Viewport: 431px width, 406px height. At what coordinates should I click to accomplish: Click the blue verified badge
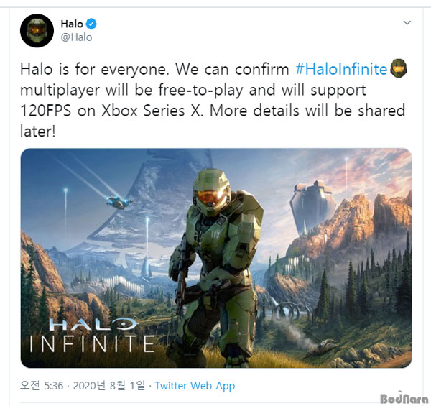pos(91,24)
